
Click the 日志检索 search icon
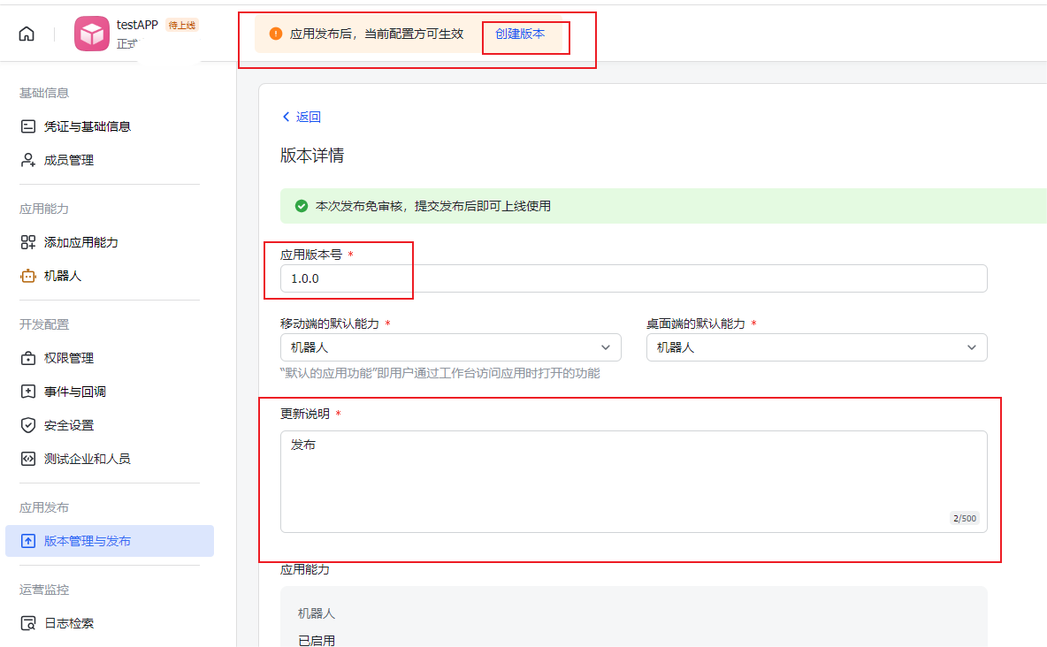28,623
